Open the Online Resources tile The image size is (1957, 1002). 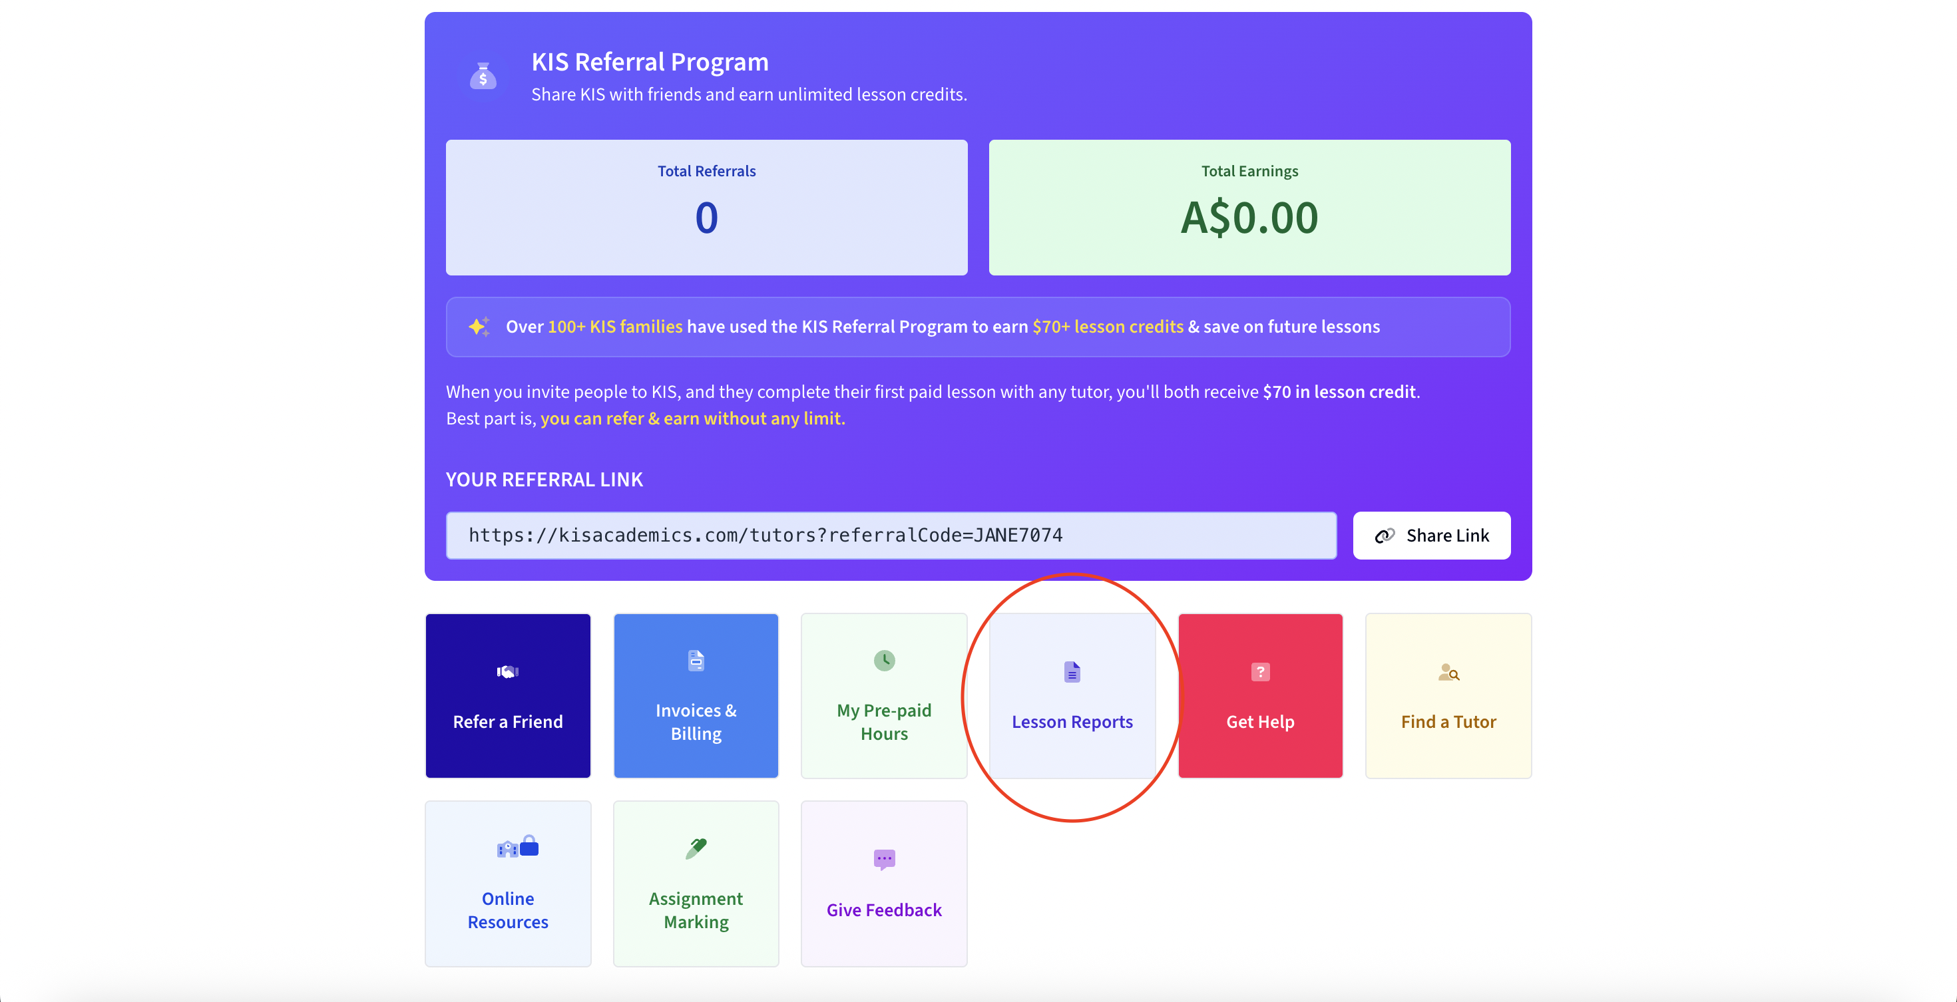click(509, 884)
